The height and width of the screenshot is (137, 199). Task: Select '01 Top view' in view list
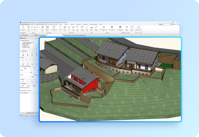pos(26,44)
